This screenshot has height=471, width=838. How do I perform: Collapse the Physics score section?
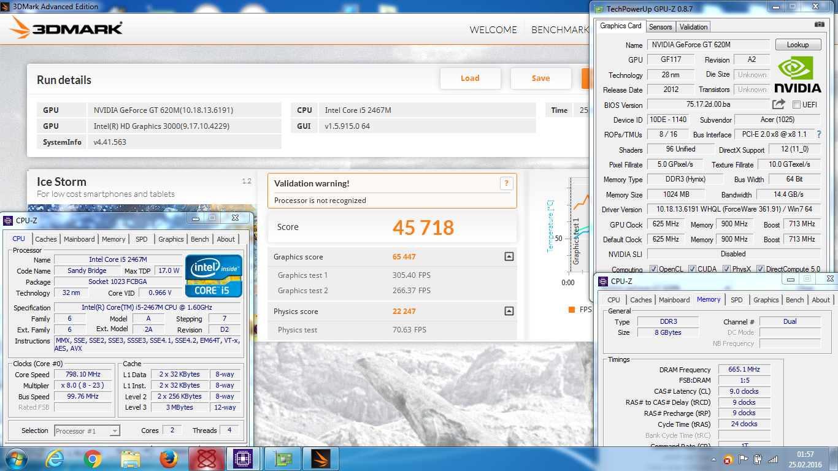(509, 312)
